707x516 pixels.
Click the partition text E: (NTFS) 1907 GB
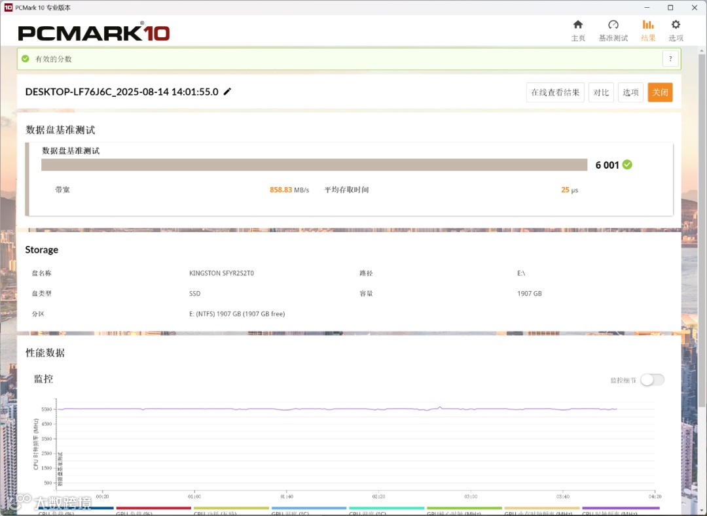(237, 314)
